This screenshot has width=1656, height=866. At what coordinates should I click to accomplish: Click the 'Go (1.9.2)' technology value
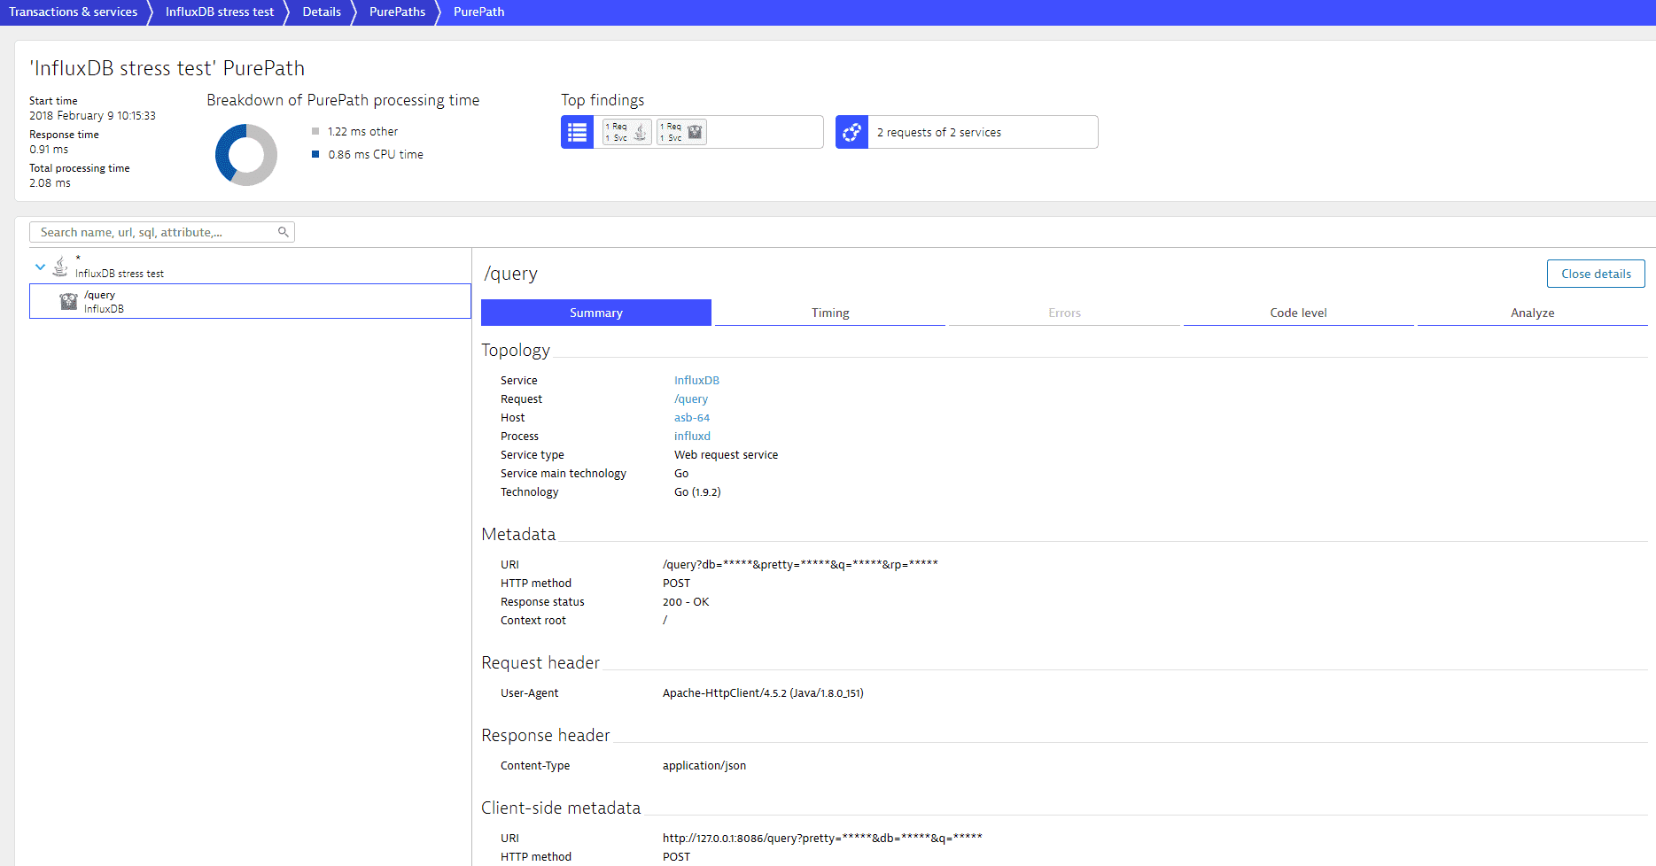pyautogui.click(x=697, y=492)
